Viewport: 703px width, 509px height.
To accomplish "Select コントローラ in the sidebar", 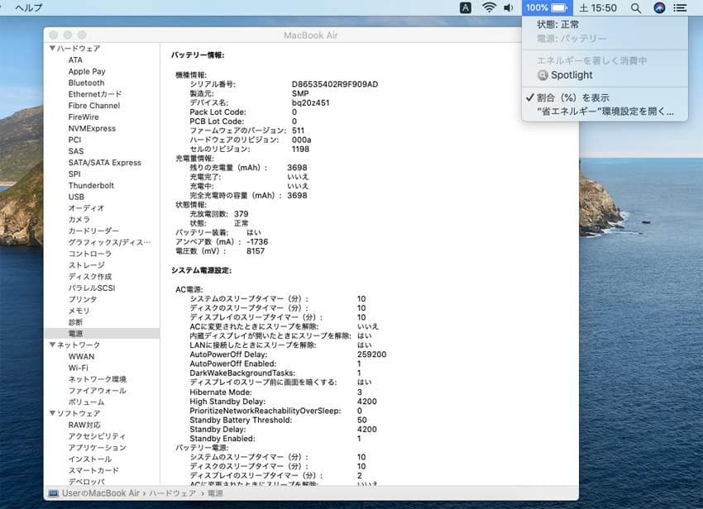I will [89, 254].
